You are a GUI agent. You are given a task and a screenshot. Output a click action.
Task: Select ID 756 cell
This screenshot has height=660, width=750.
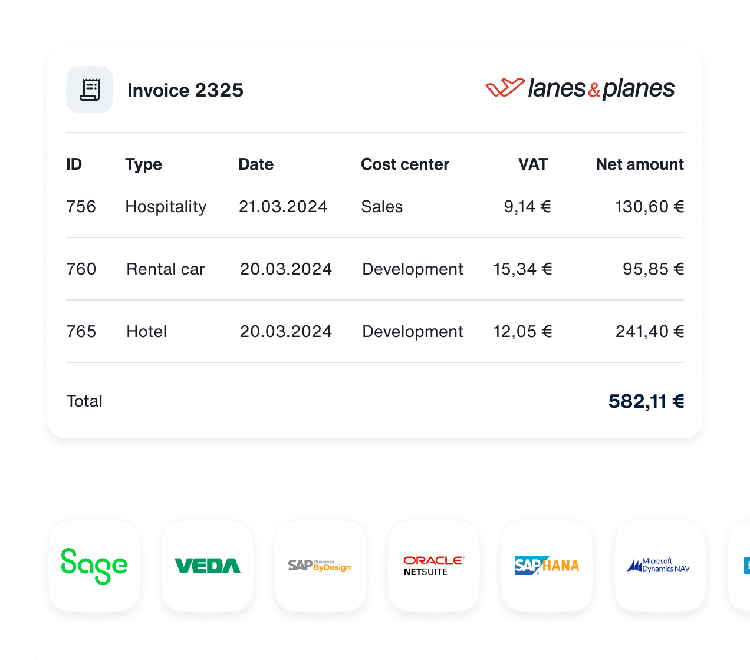coord(81,206)
